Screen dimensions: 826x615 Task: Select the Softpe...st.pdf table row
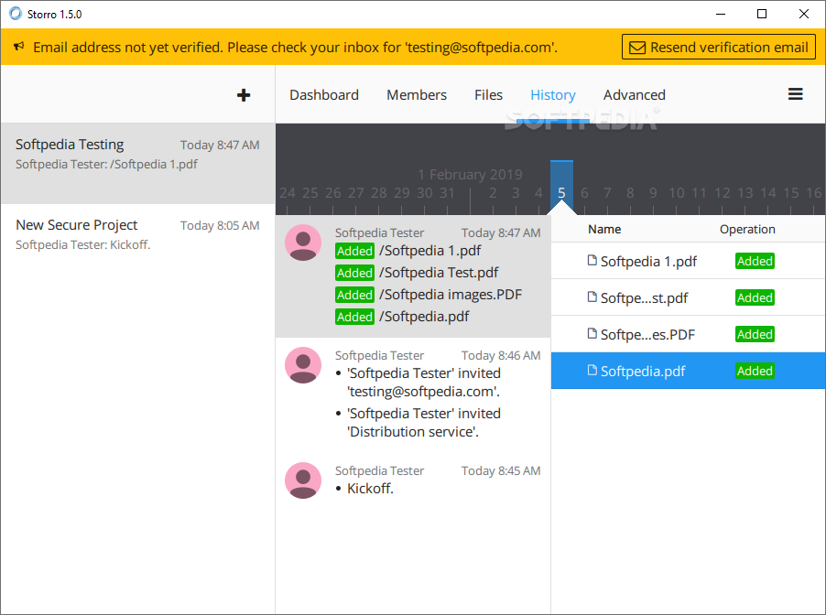click(x=688, y=297)
